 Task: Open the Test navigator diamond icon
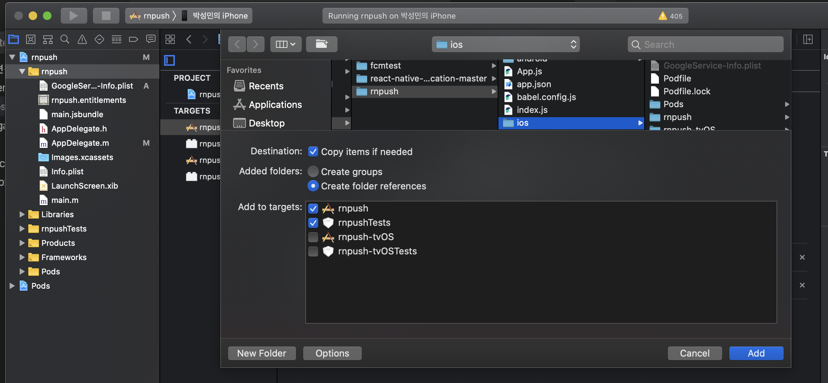[x=99, y=39]
